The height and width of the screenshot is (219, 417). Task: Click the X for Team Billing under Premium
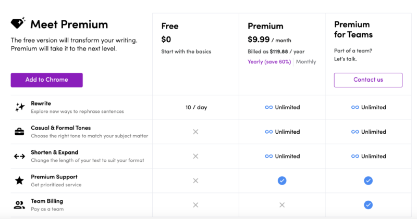click(x=282, y=205)
